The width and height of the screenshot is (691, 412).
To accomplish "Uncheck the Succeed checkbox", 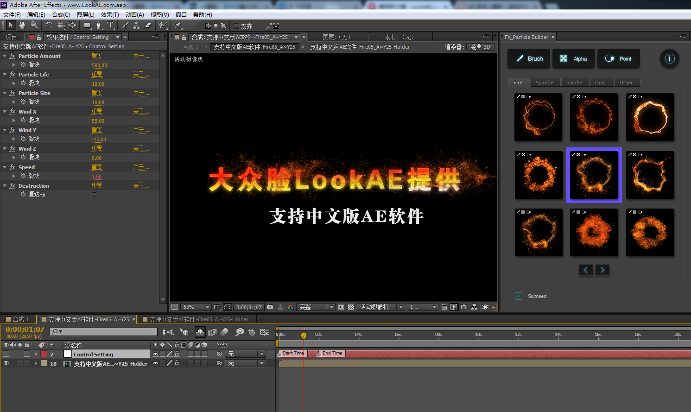I will coord(518,296).
